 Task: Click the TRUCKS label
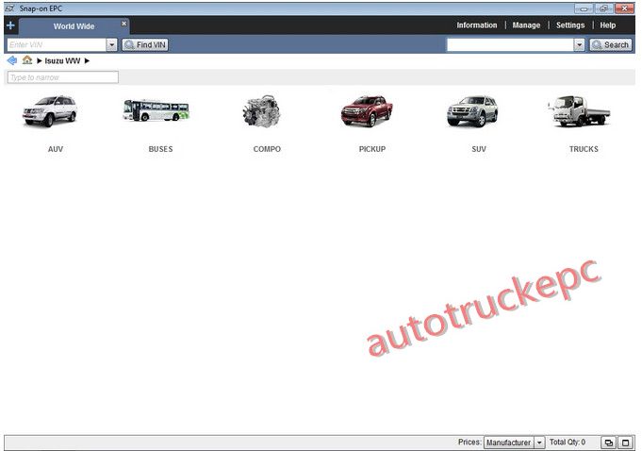584,149
